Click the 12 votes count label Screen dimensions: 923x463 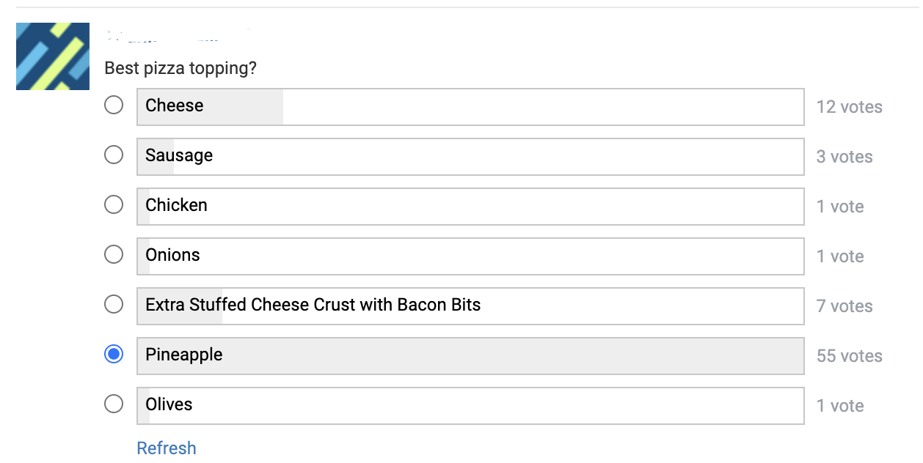click(x=850, y=107)
